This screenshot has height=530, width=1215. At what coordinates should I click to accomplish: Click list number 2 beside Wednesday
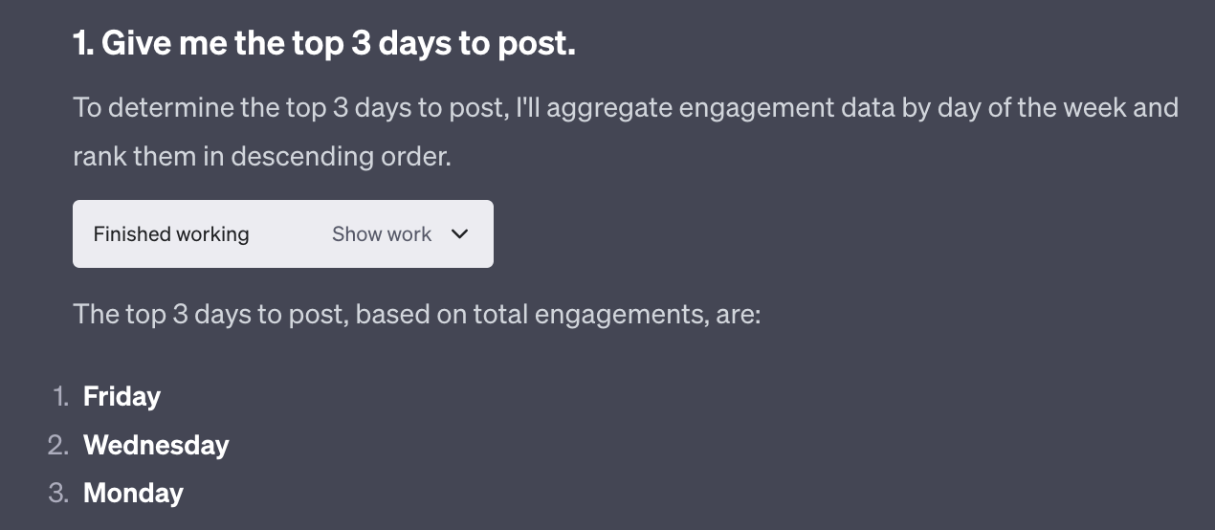tap(58, 445)
